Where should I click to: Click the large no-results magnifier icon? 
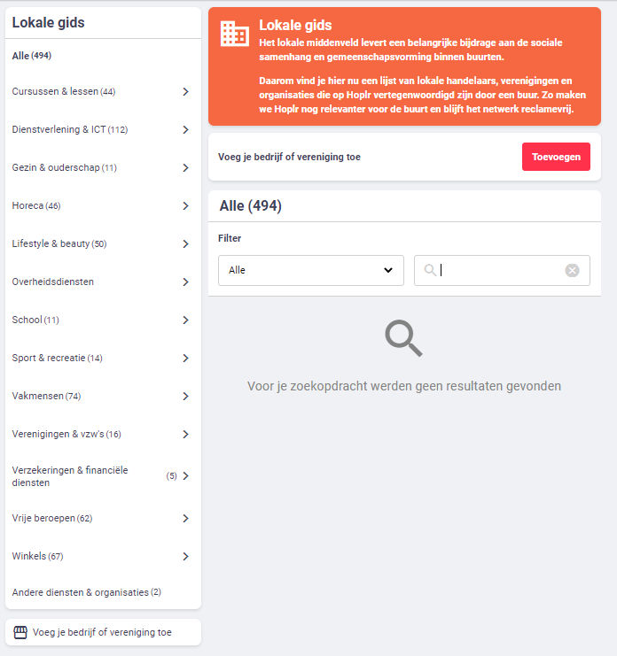pyautogui.click(x=403, y=337)
